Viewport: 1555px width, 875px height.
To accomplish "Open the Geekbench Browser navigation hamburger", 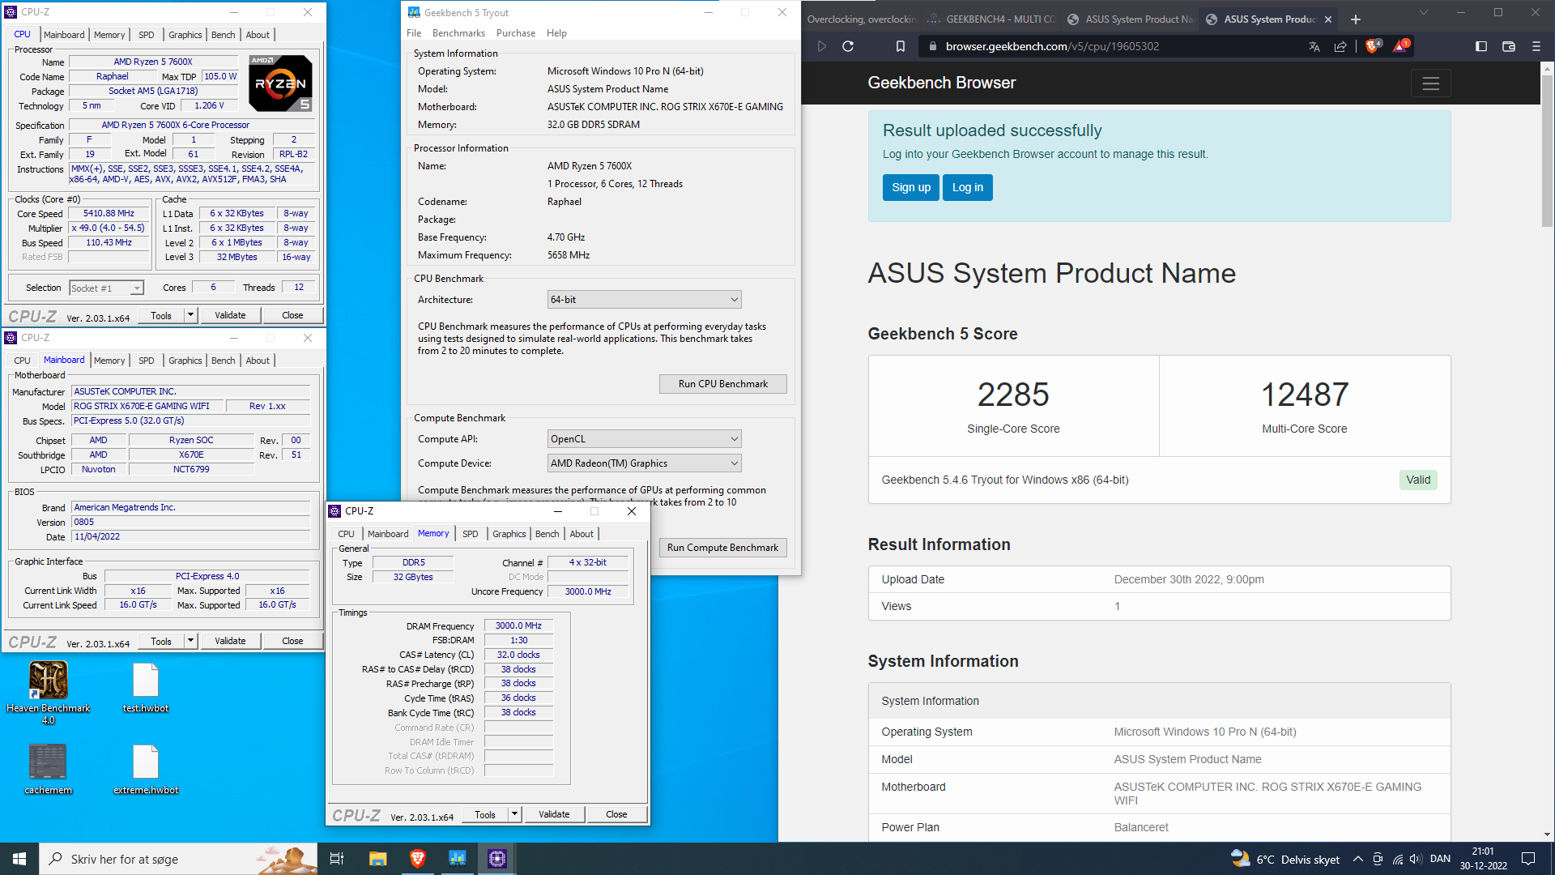I will (1430, 83).
